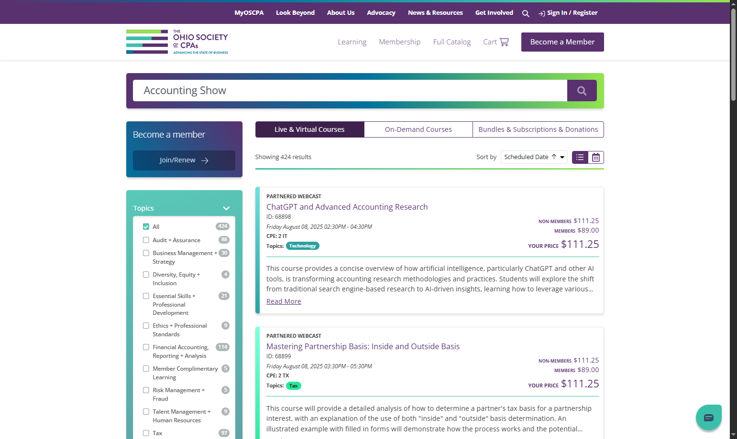This screenshot has height=439, width=737.
Task: Open Mastering Partnership Basis course title
Action: [363, 346]
